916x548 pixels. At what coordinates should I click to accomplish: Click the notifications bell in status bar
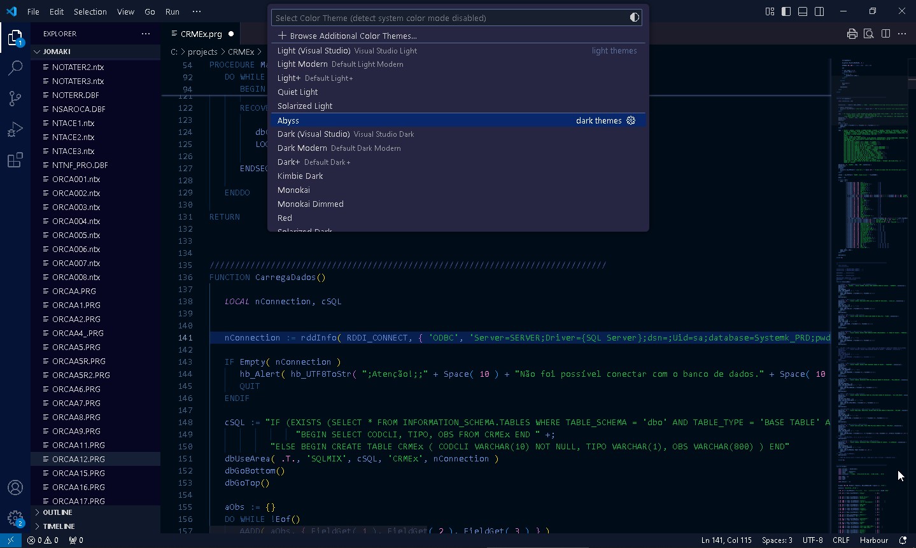pyautogui.click(x=903, y=540)
